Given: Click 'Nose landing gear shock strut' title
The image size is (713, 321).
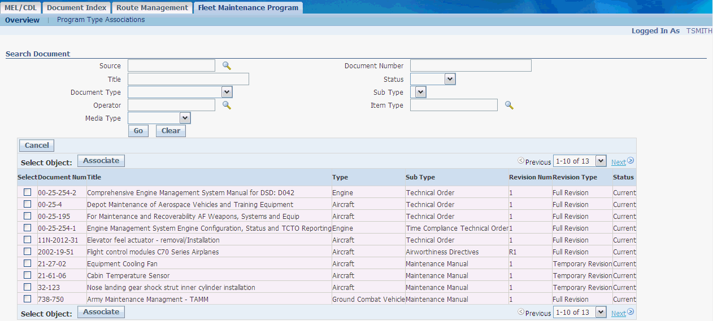Looking at the screenshot, I should [x=171, y=287].
